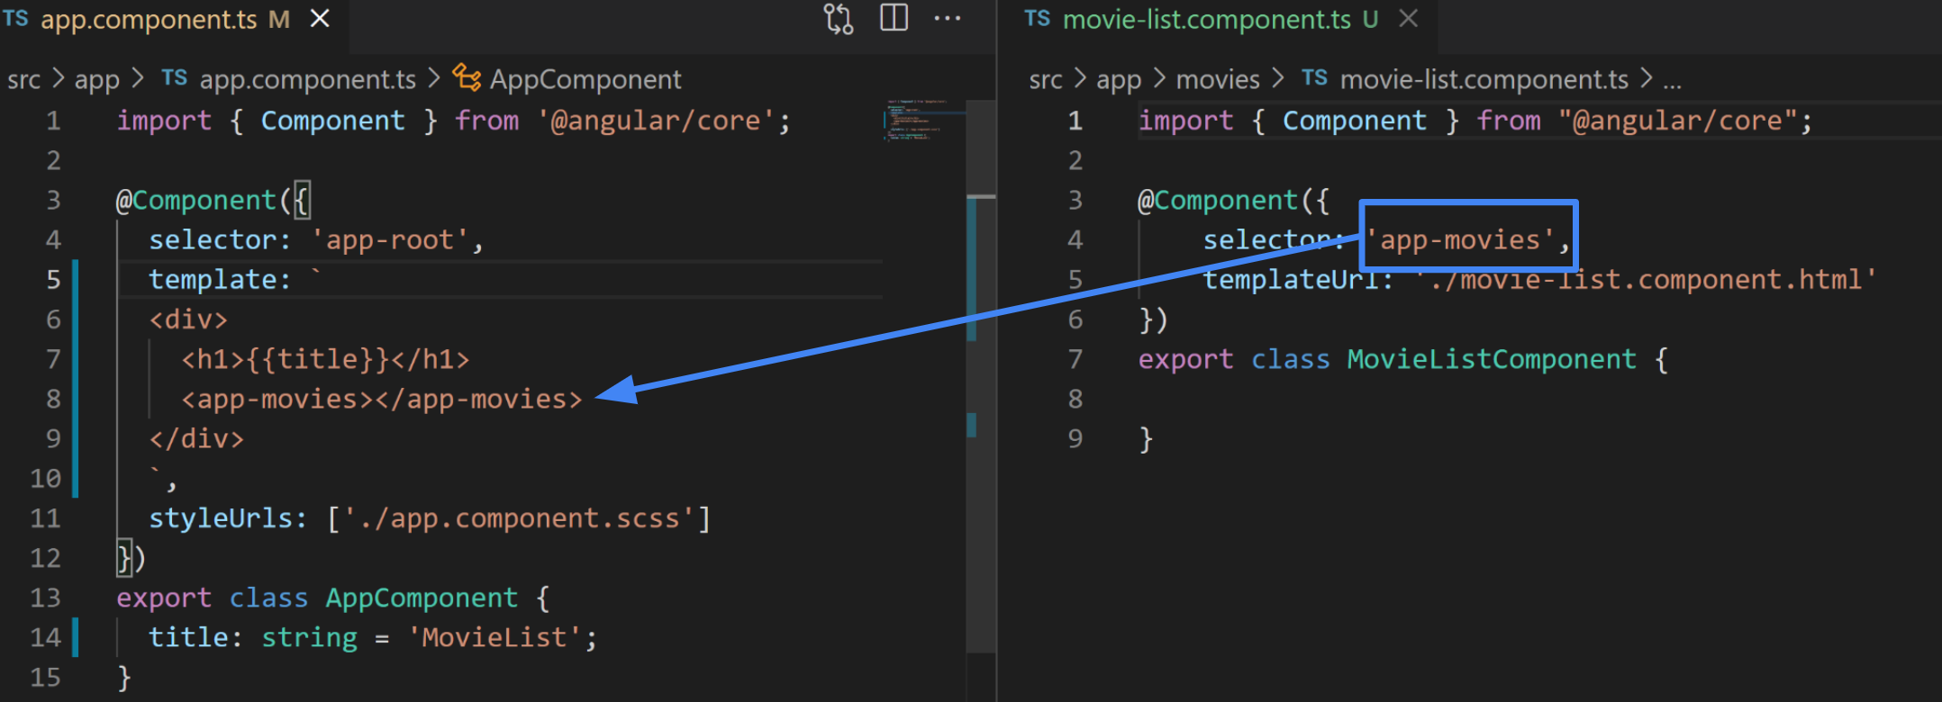Click '@Component' decorator in left editor

click(x=195, y=201)
